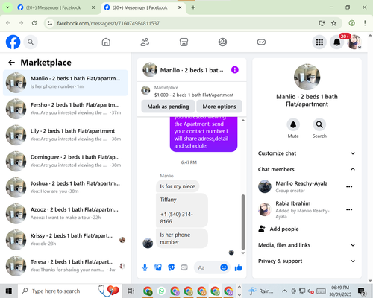View site information icon in address bar

pyautogui.click(x=50, y=23)
